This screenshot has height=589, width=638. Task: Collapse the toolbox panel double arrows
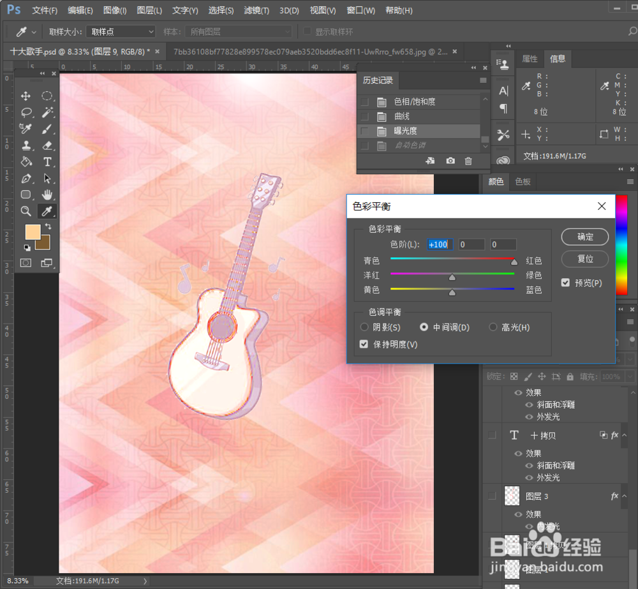42,73
